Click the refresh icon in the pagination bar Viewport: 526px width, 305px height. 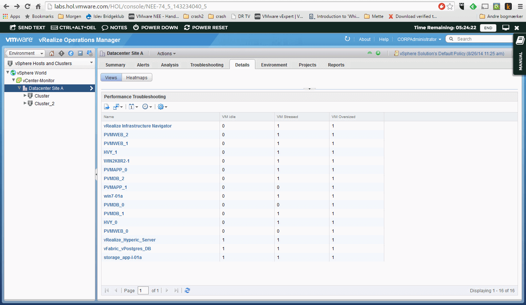[x=187, y=290]
